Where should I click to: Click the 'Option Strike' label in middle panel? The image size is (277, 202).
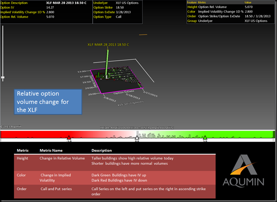click(103, 7)
